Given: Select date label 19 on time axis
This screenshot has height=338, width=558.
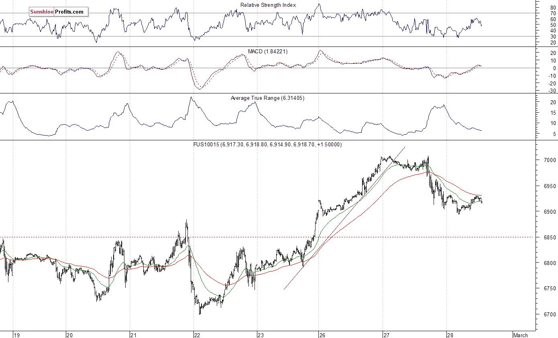Looking at the screenshot, I should 16,335.
